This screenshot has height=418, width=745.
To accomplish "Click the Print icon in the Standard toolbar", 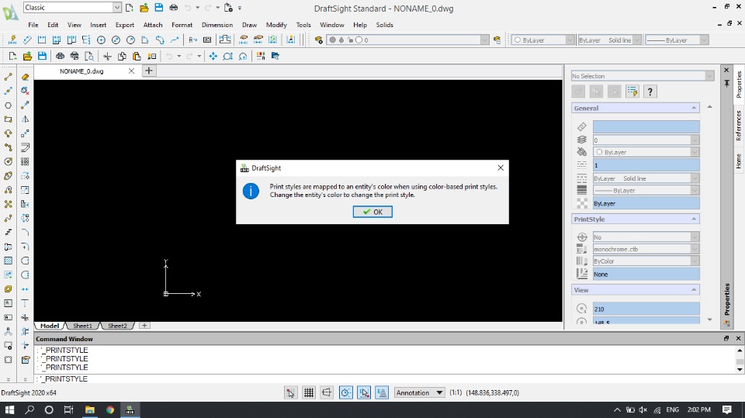I will coord(60,56).
